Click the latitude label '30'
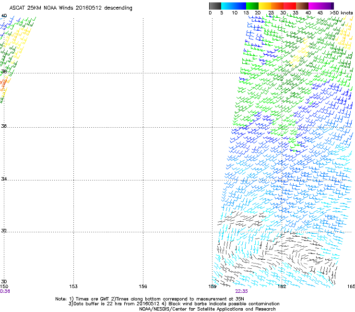Screen dimensions: 355x312 tap(4, 282)
